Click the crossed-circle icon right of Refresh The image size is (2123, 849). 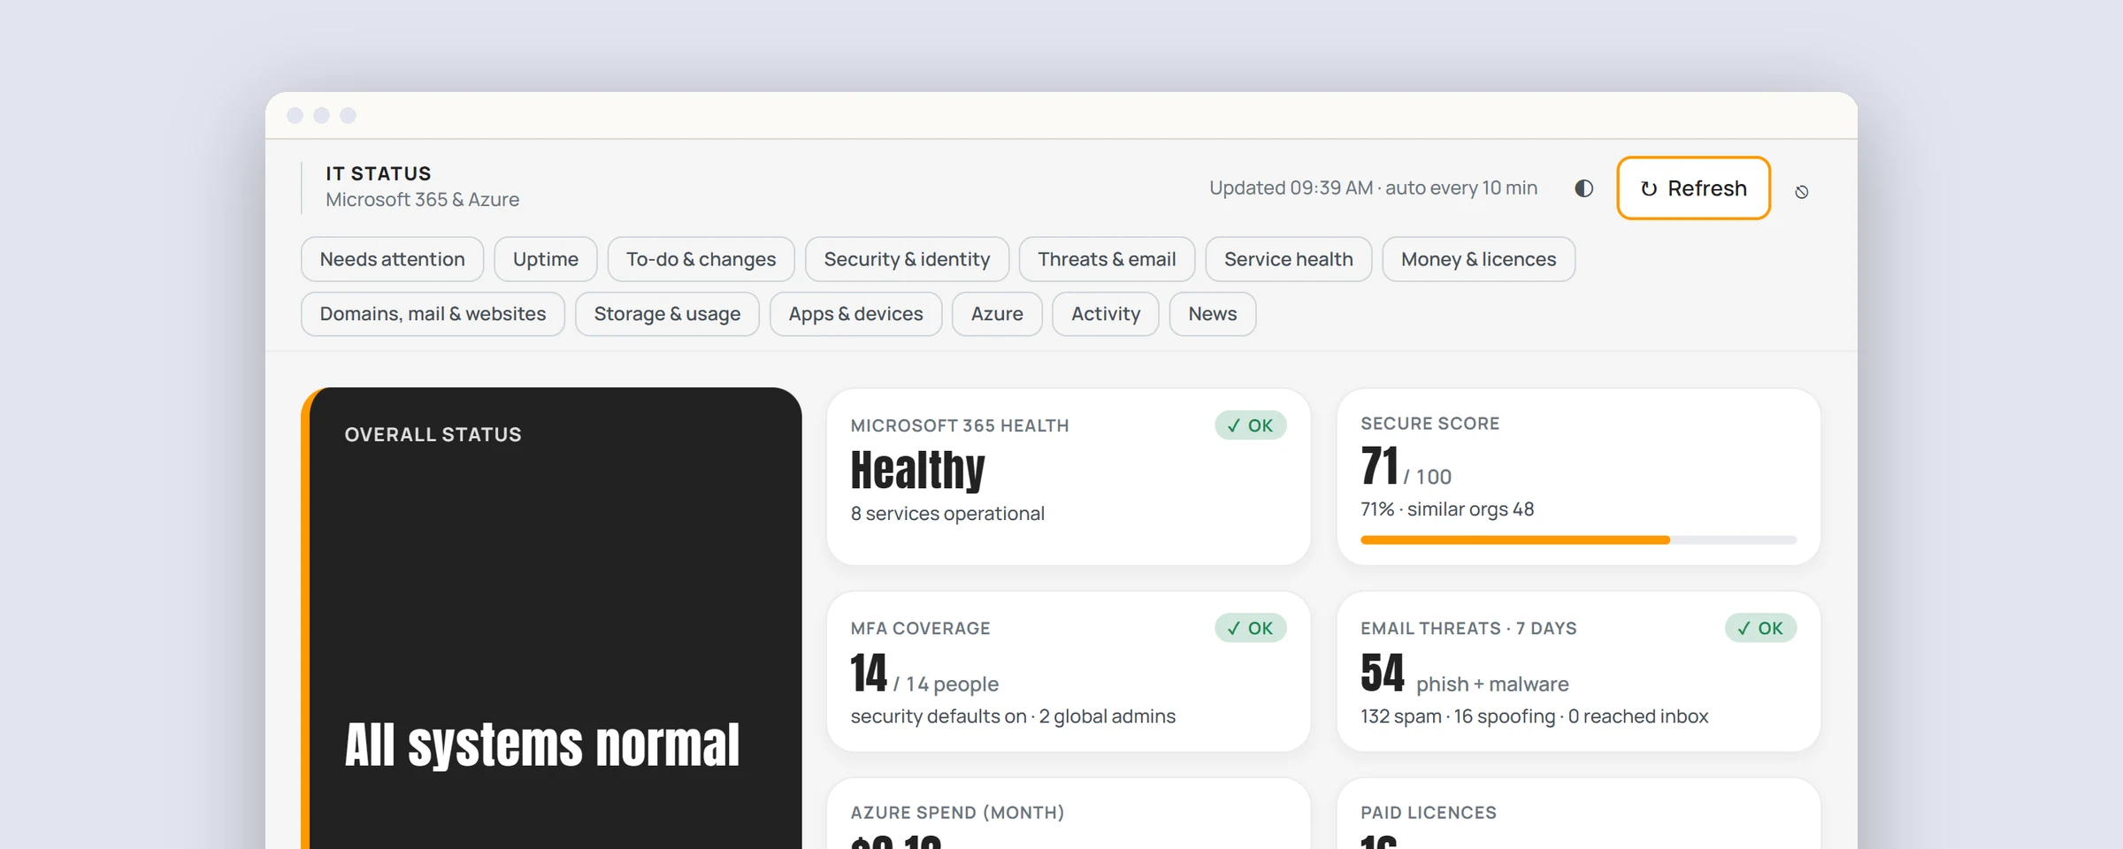(1802, 192)
